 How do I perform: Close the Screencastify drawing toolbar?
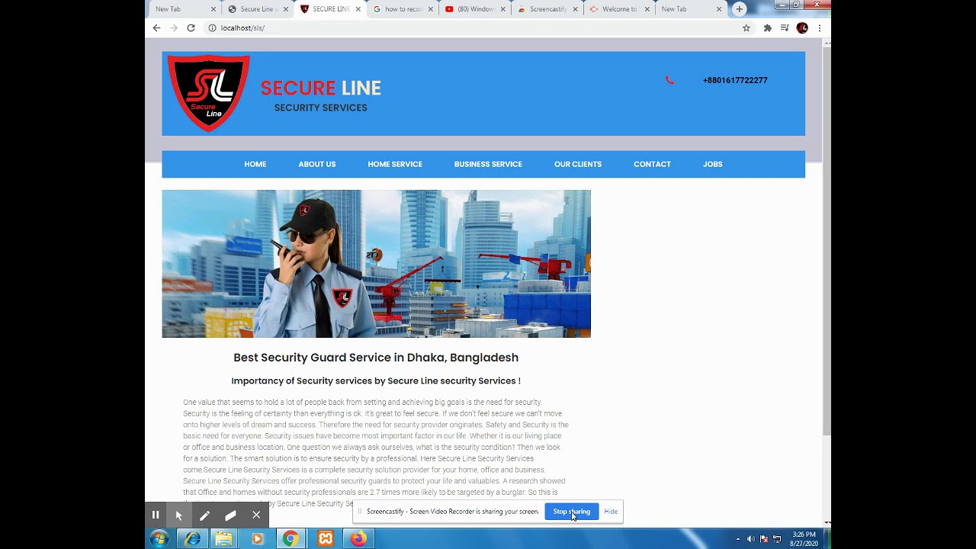click(256, 515)
